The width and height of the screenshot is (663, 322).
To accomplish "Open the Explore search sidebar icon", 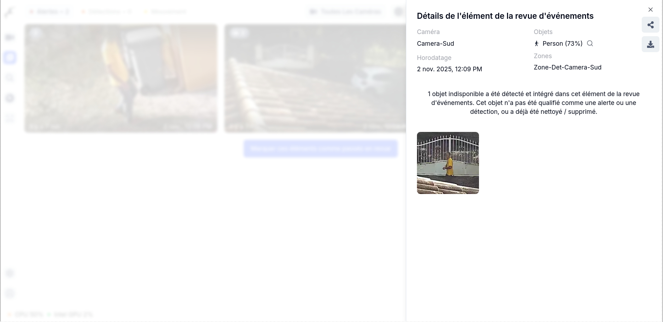I will click(10, 78).
